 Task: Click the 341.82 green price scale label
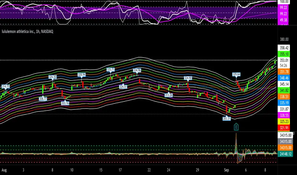[x=284, y=90]
